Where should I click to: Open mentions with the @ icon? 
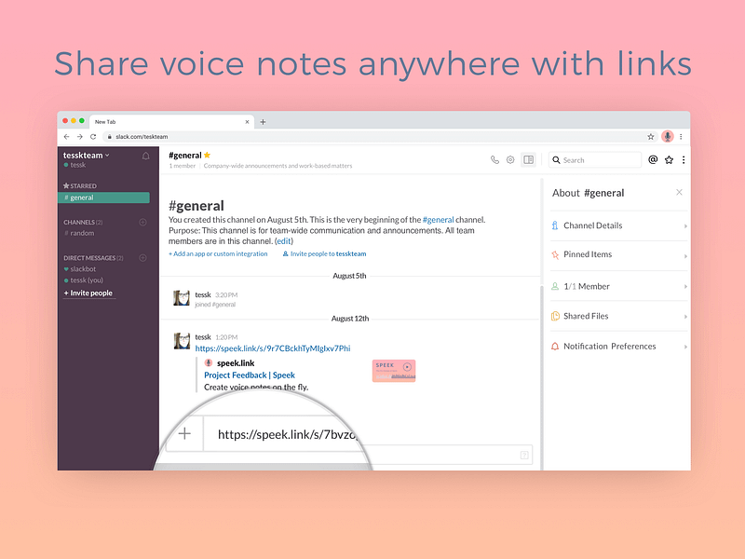click(x=653, y=160)
